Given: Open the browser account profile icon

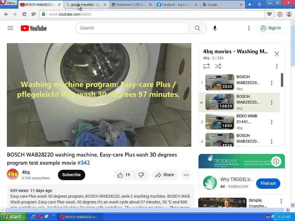Looking at the screenshot, I should coord(289,14).
